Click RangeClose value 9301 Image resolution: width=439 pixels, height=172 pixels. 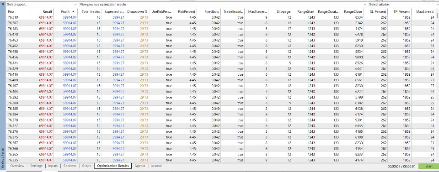click(x=359, y=120)
